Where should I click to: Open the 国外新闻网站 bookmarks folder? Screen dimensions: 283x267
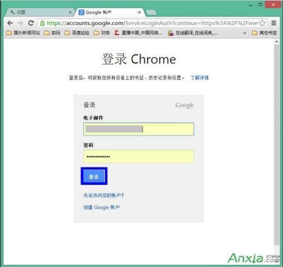tap(23, 33)
